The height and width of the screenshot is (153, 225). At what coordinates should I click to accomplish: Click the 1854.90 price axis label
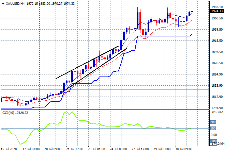[217, 74]
